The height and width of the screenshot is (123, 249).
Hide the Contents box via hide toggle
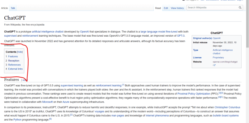20,52
